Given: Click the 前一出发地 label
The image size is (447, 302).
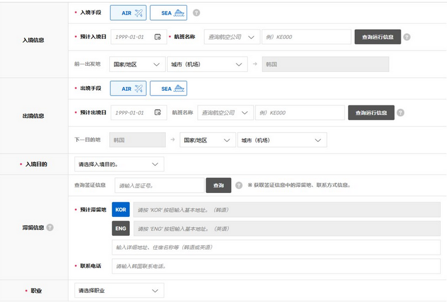Looking at the screenshot, I should tap(88, 64).
